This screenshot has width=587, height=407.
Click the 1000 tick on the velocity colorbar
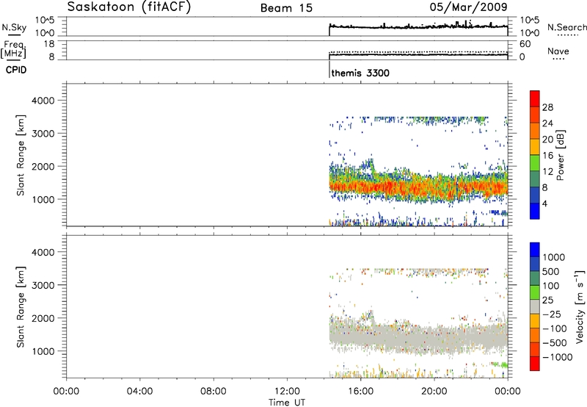[554, 257]
